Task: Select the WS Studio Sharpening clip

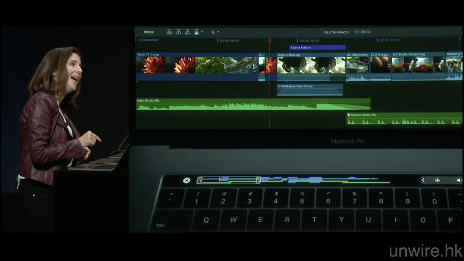Action: pyautogui.click(x=418, y=67)
